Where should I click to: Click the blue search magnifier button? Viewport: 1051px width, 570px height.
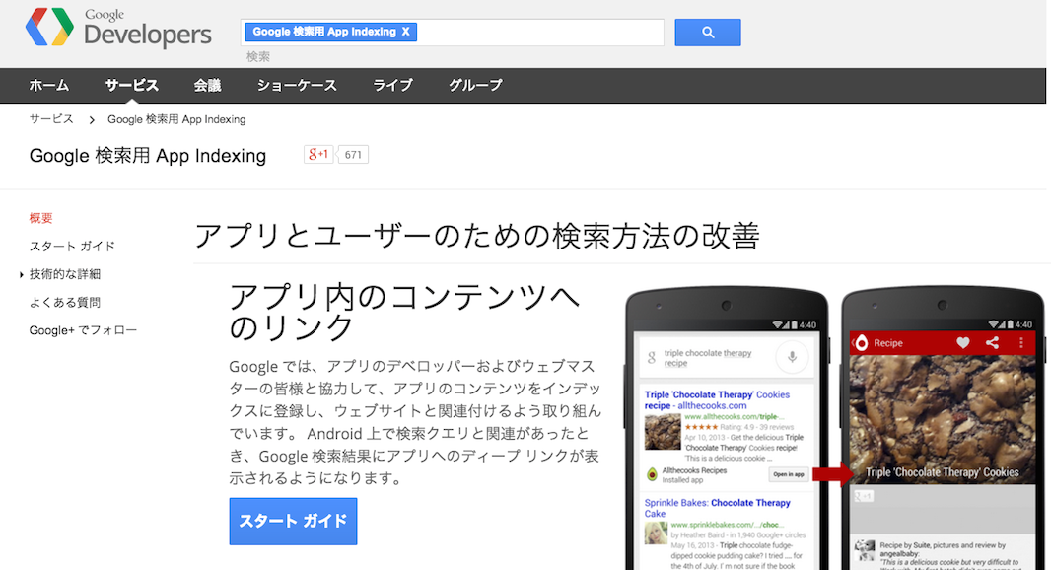tap(708, 33)
